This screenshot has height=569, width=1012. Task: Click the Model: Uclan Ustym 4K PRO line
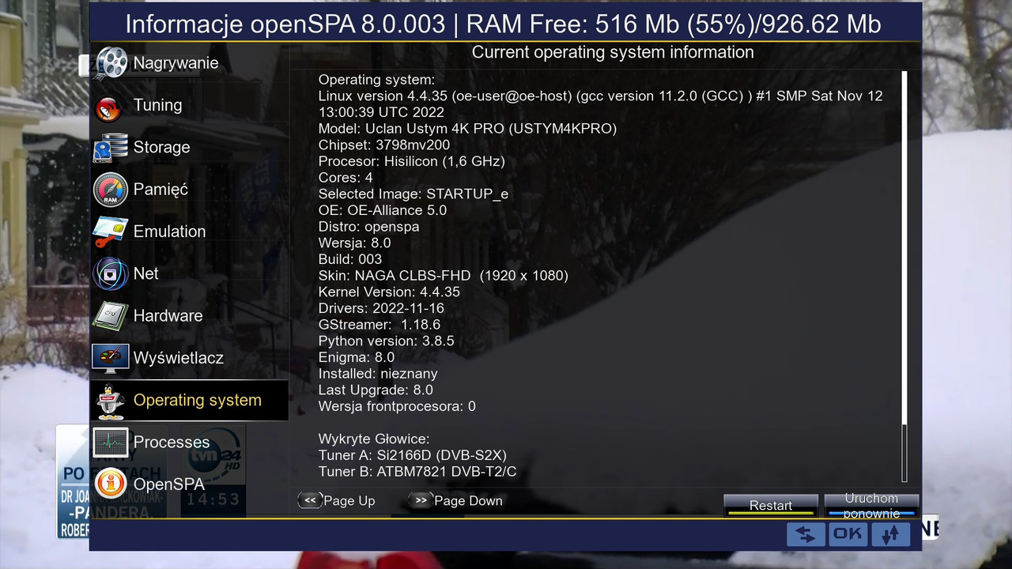(x=467, y=128)
